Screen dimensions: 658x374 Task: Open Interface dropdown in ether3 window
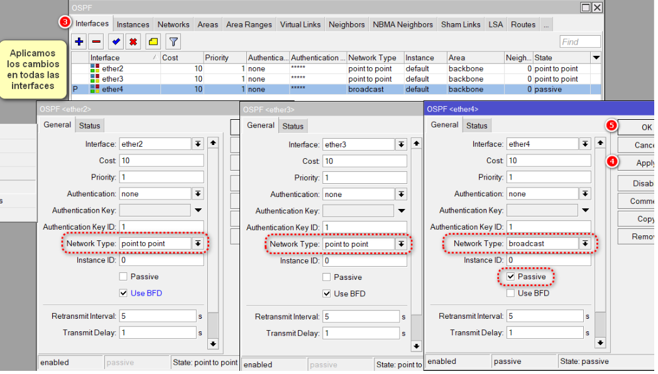tap(401, 145)
